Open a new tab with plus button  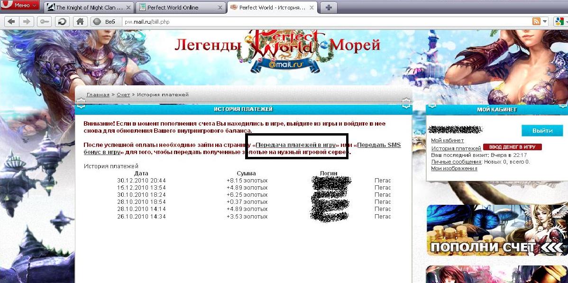pyautogui.click(x=329, y=8)
